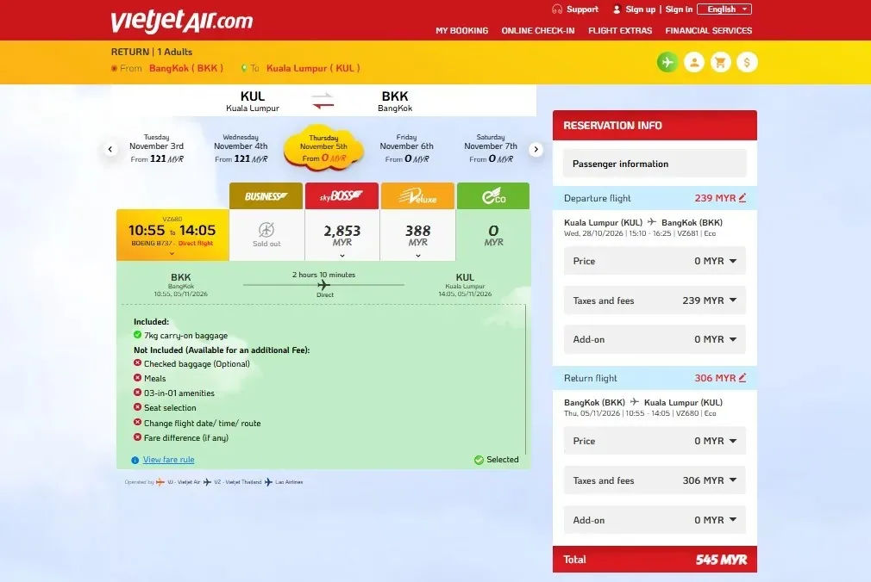Expand flight VZ680 details chevron
This screenshot has height=582, width=871.
(x=172, y=254)
